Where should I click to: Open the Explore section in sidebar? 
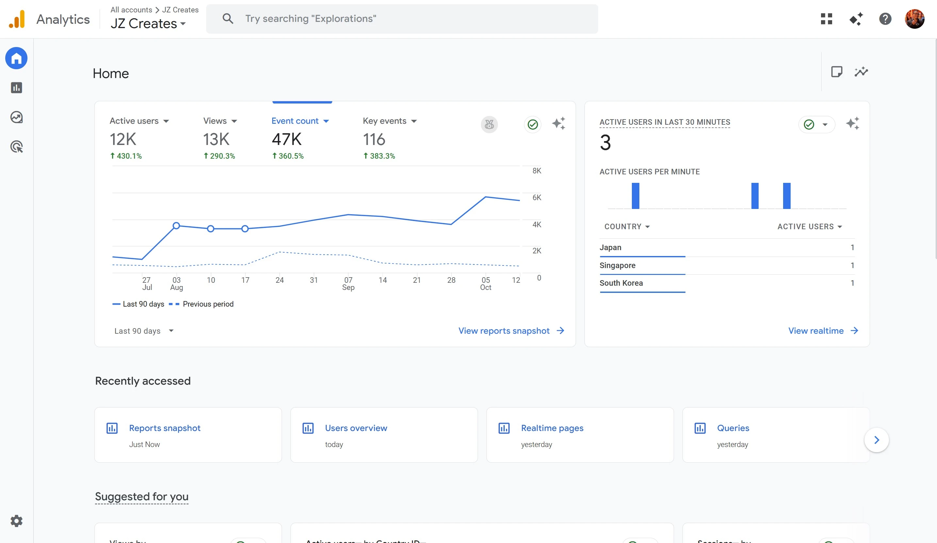(x=16, y=117)
